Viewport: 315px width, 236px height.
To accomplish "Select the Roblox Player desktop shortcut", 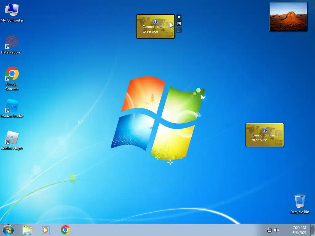I will point(12,140).
